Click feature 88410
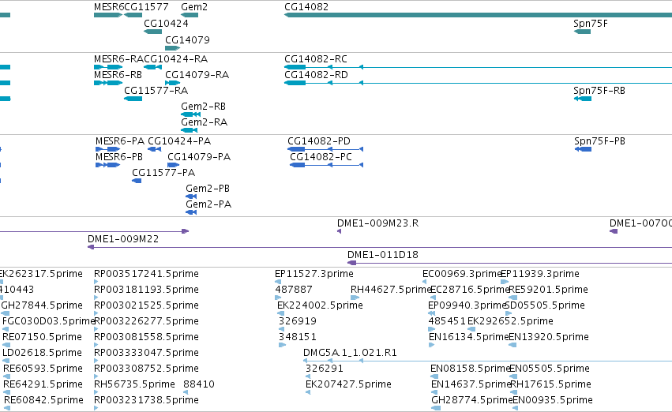This screenshot has height=412, width=672. point(199,384)
